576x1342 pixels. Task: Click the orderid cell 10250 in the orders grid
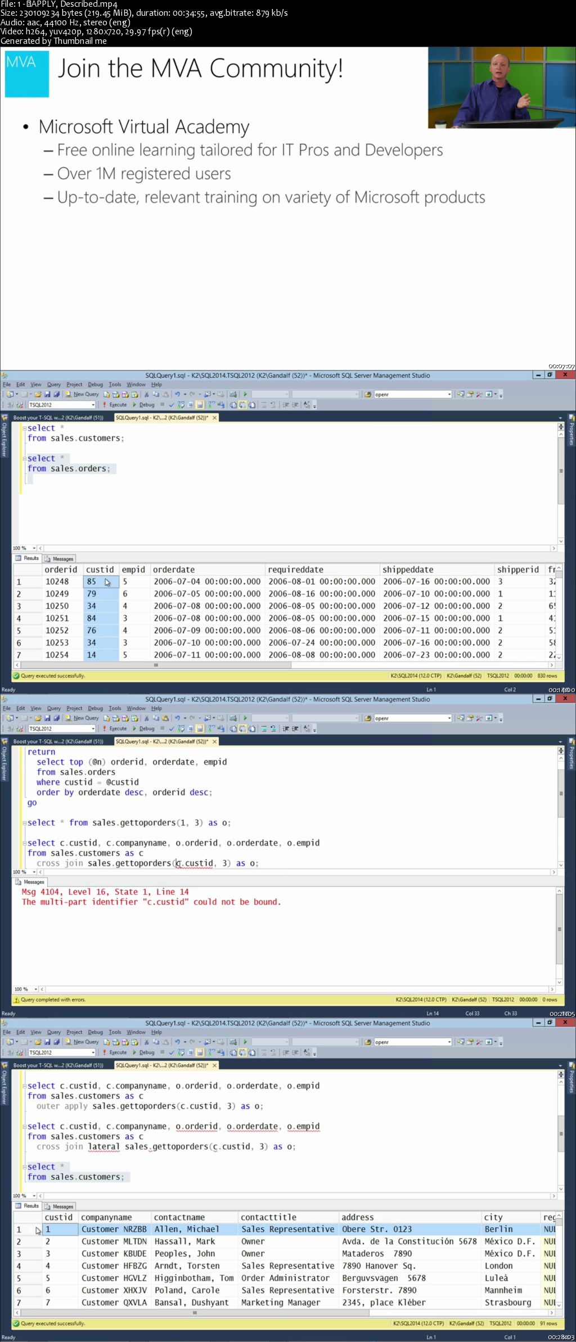pyautogui.click(x=62, y=606)
